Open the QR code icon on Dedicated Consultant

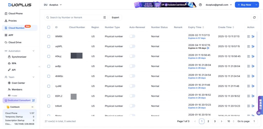click(33, 100)
